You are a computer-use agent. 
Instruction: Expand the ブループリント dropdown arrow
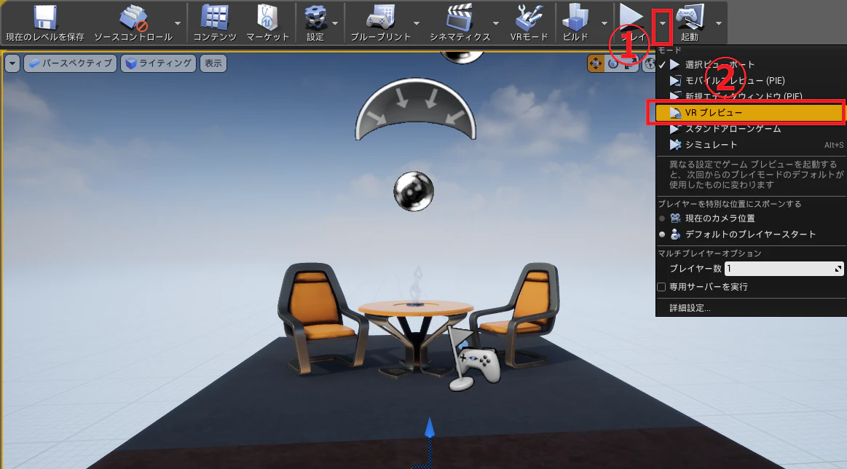click(417, 23)
